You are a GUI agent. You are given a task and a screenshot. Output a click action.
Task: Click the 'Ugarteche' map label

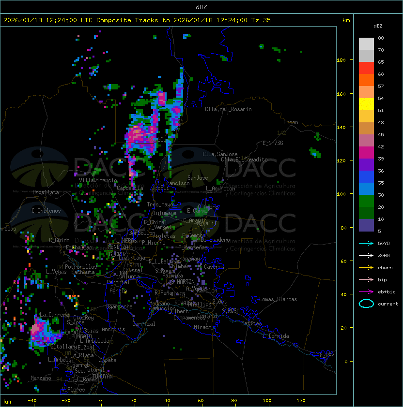(120, 306)
